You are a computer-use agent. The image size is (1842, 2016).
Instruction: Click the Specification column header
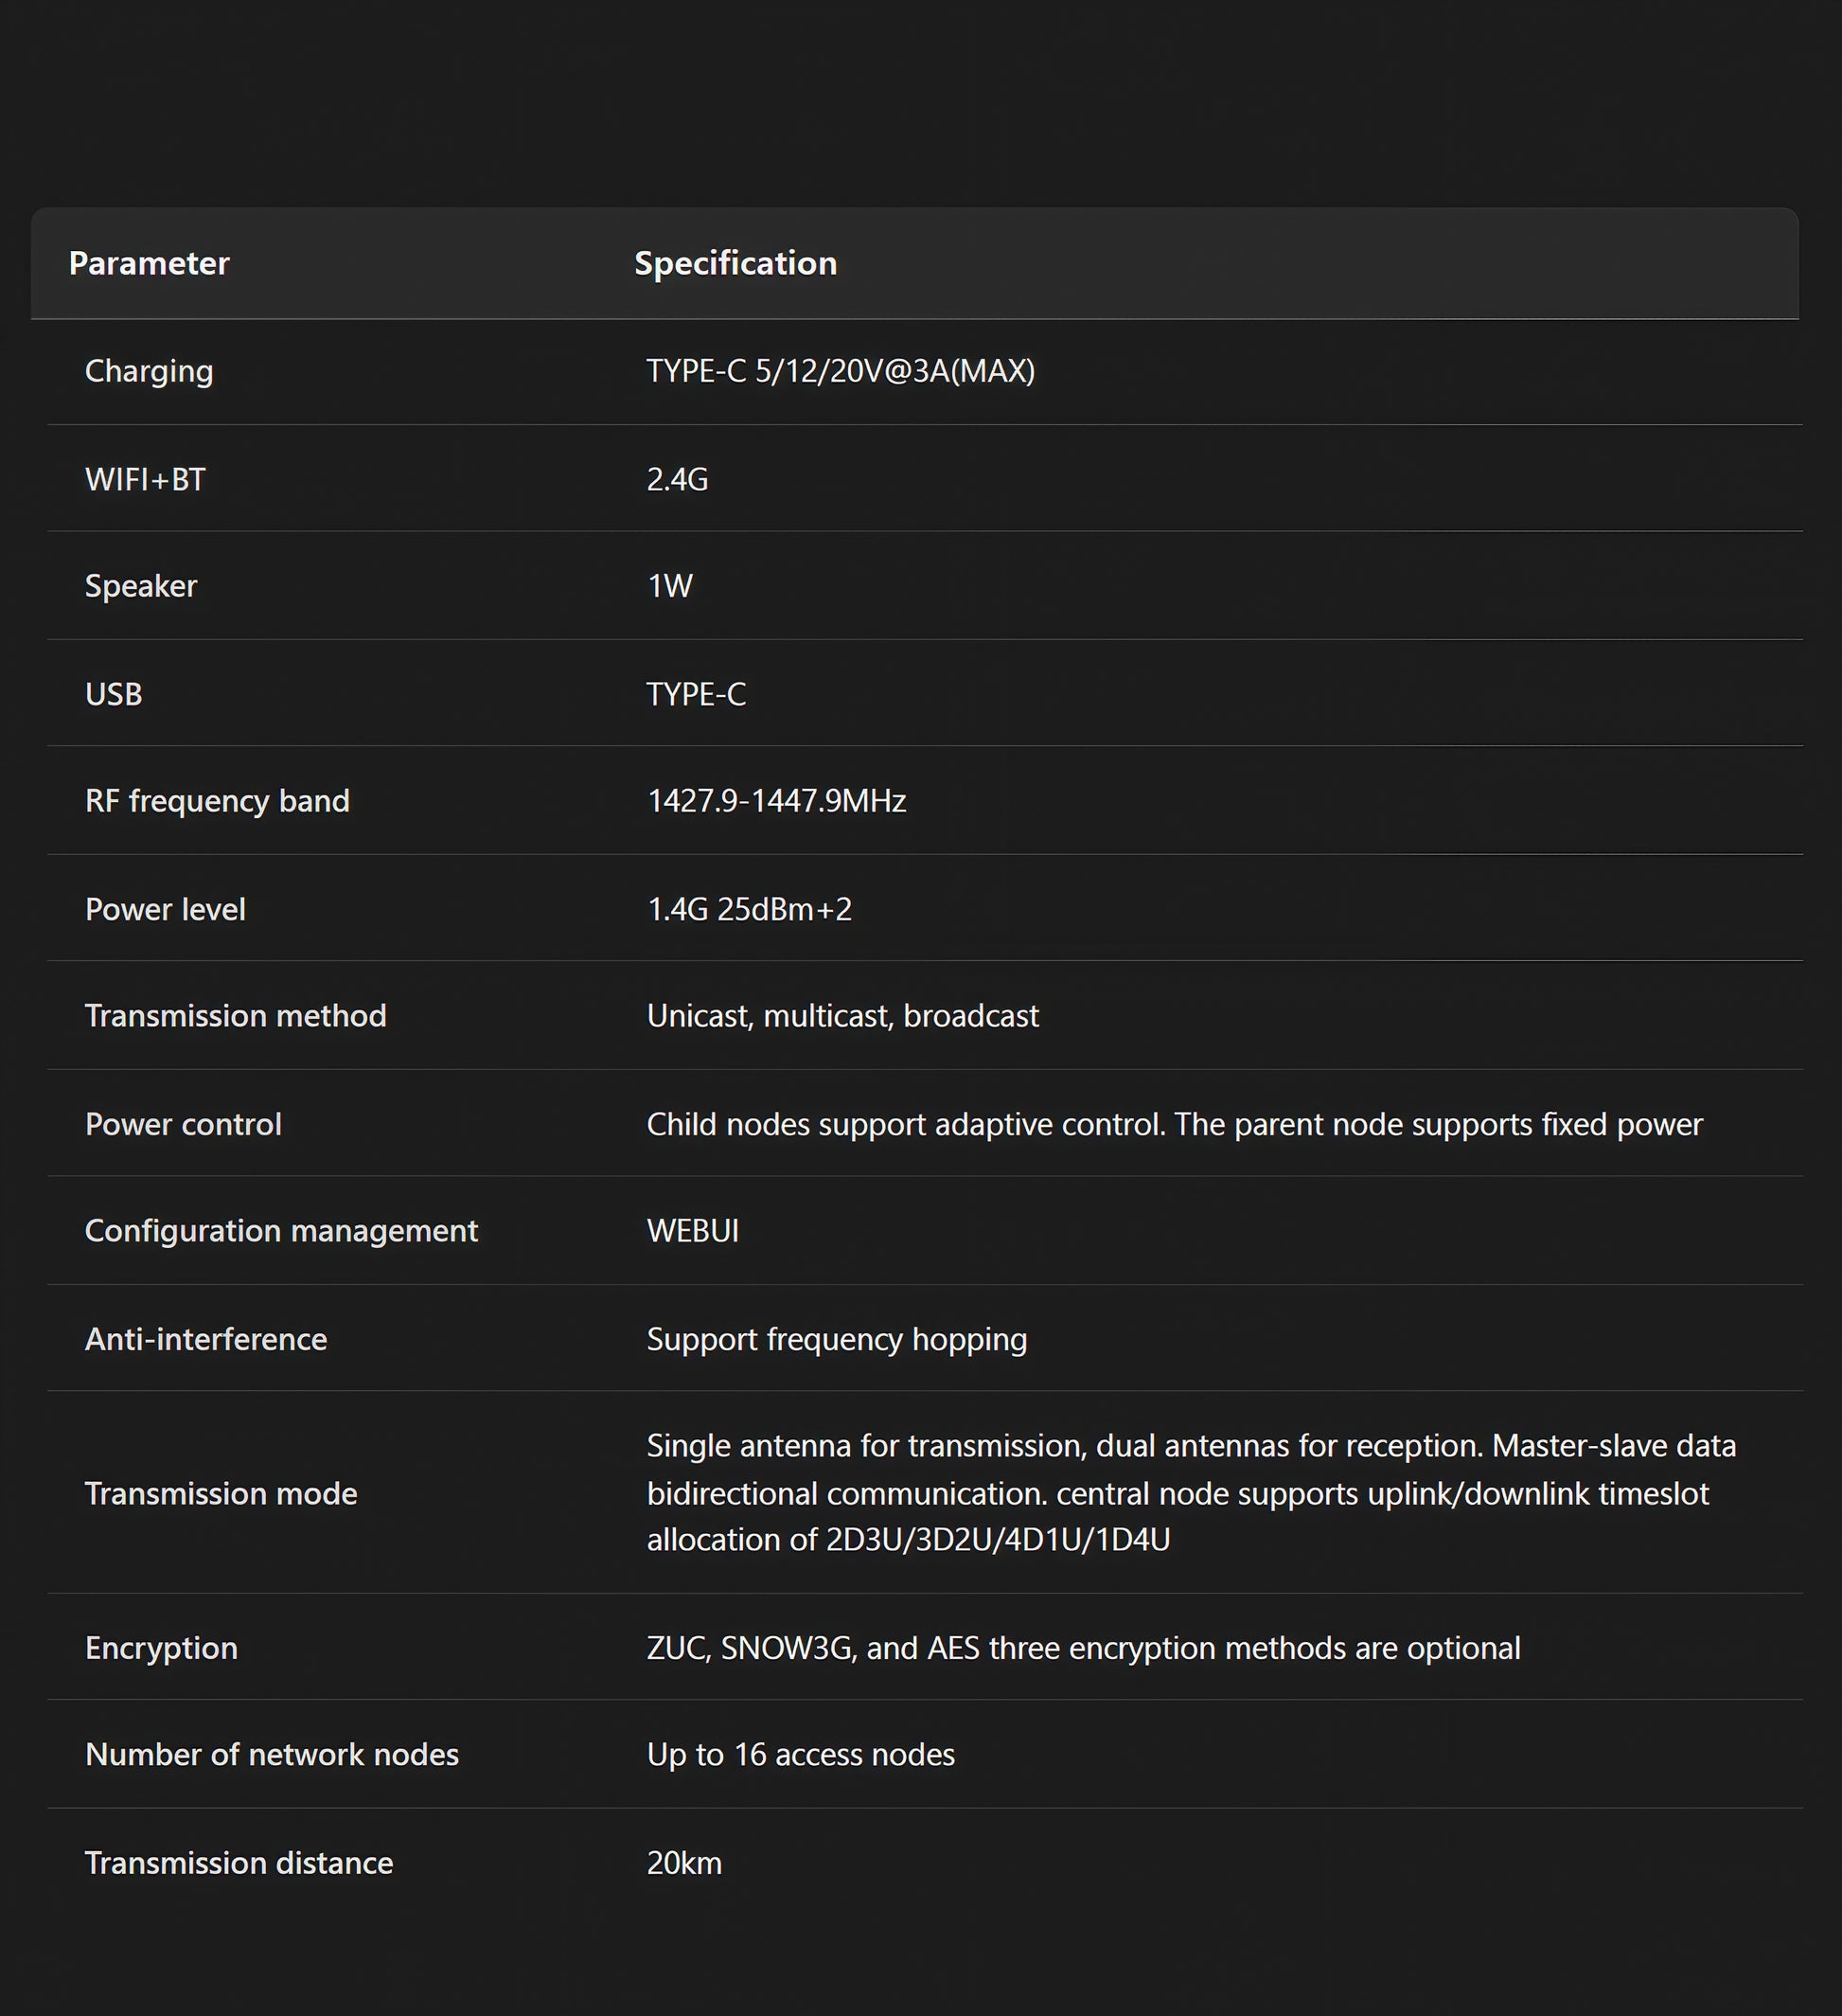click(735, 263)
